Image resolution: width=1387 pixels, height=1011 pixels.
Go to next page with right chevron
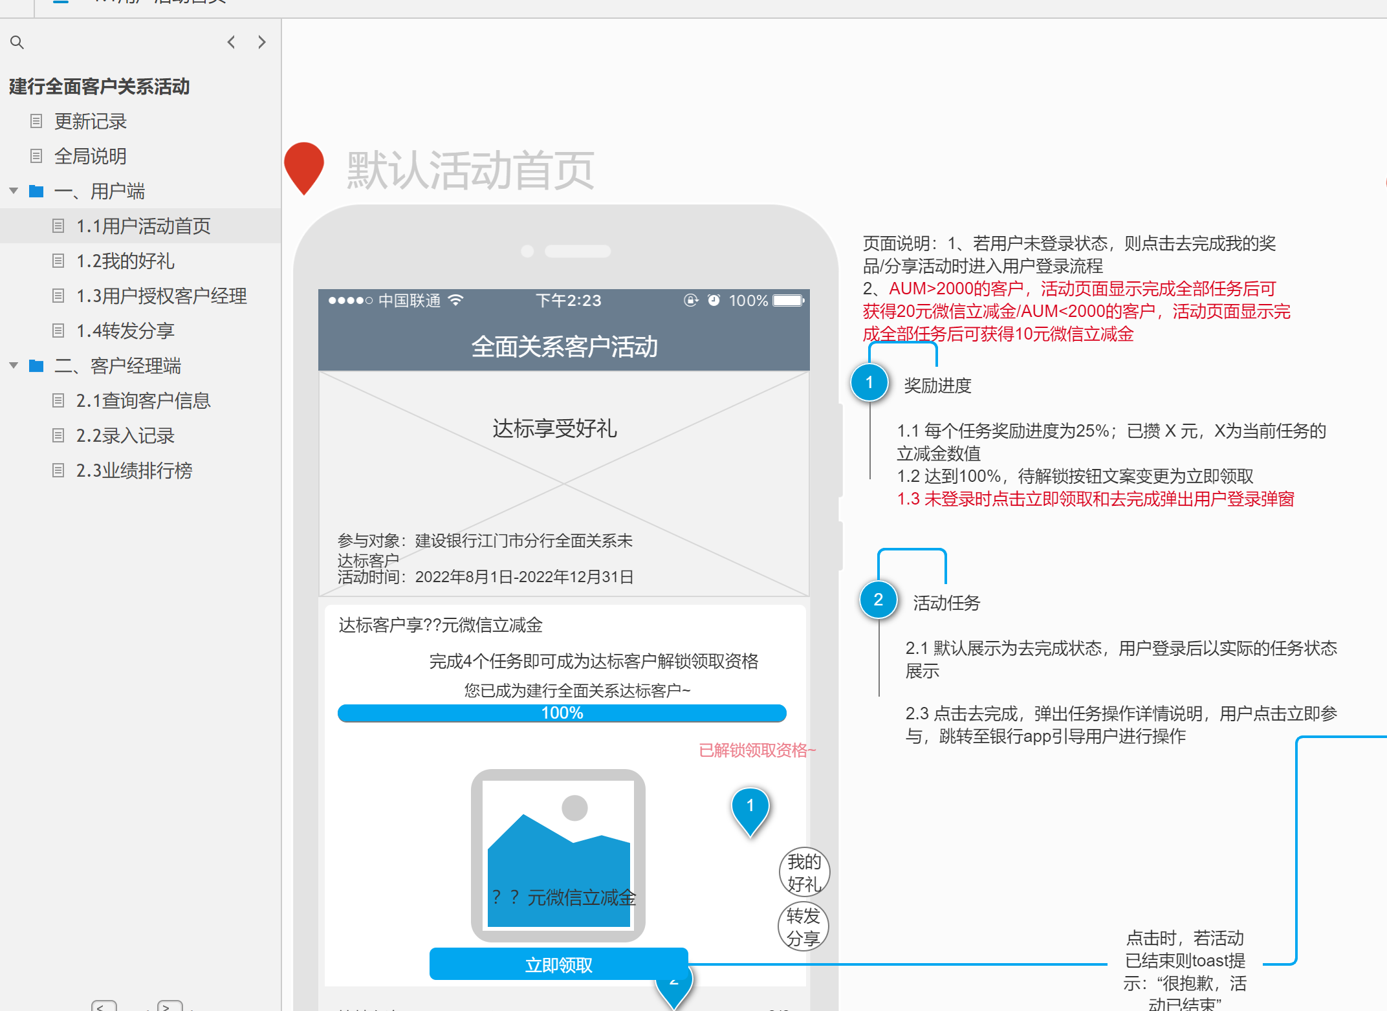click(261, 42)
